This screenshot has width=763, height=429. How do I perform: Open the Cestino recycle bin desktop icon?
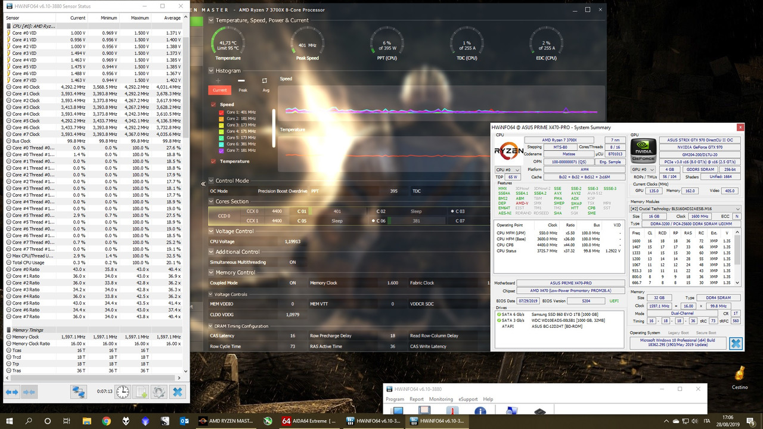point(740,377)
